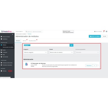Open the Categoría dropdown 'Todas las categorías'
108x108 pixels.
(x=35, y=52)
